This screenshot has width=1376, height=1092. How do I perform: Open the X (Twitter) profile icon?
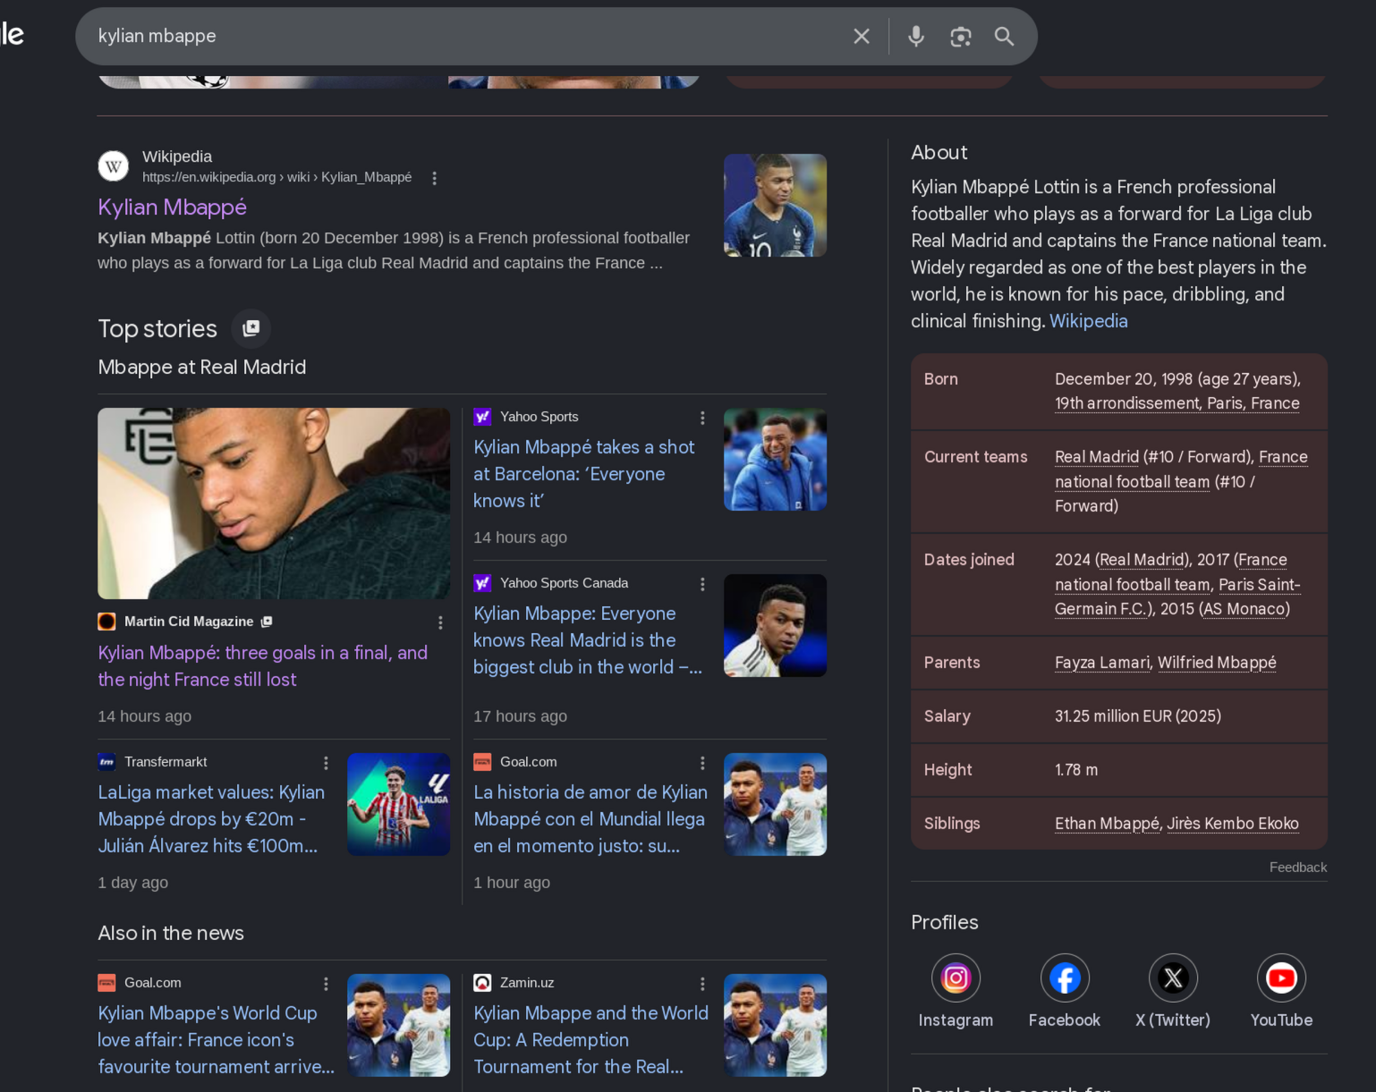tap(1172, 978)
